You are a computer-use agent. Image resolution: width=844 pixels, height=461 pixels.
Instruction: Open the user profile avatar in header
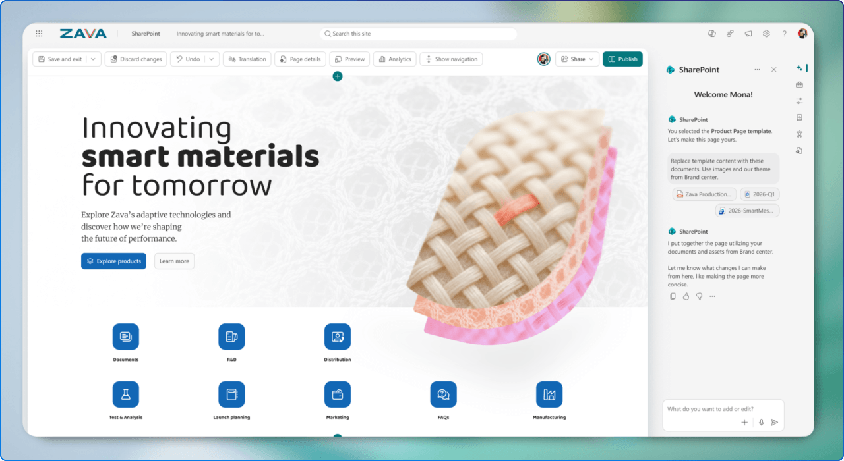coord(802,34)
